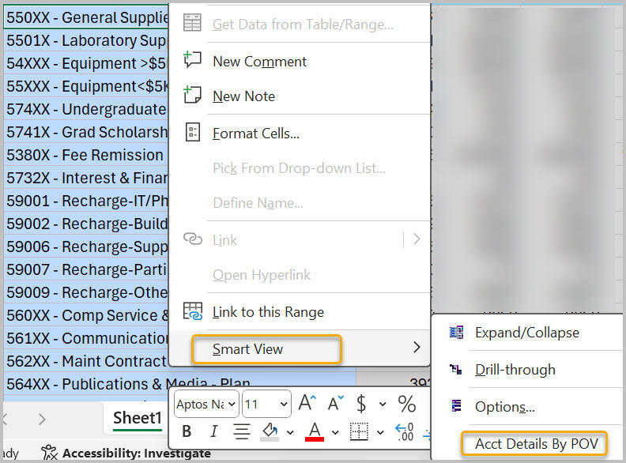Select cell 59007 - Recharge-Parti
The width and height of the screenshot is (626, 463).
(86, 269)
